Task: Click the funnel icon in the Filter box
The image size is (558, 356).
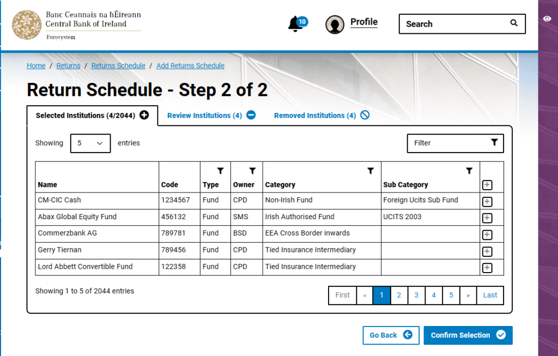Action: [x=494, y=142]
